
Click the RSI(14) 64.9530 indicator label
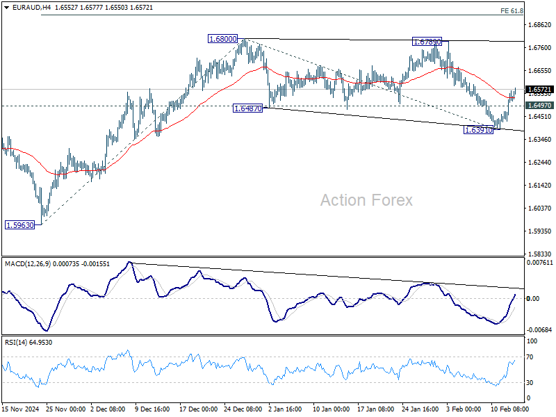[28, 343]
